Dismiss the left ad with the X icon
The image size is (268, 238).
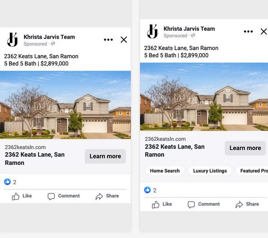[x=124, y=40]
